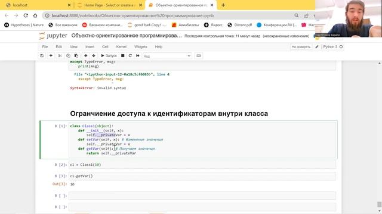Click the class Class1 code cell

coord(202,140)
